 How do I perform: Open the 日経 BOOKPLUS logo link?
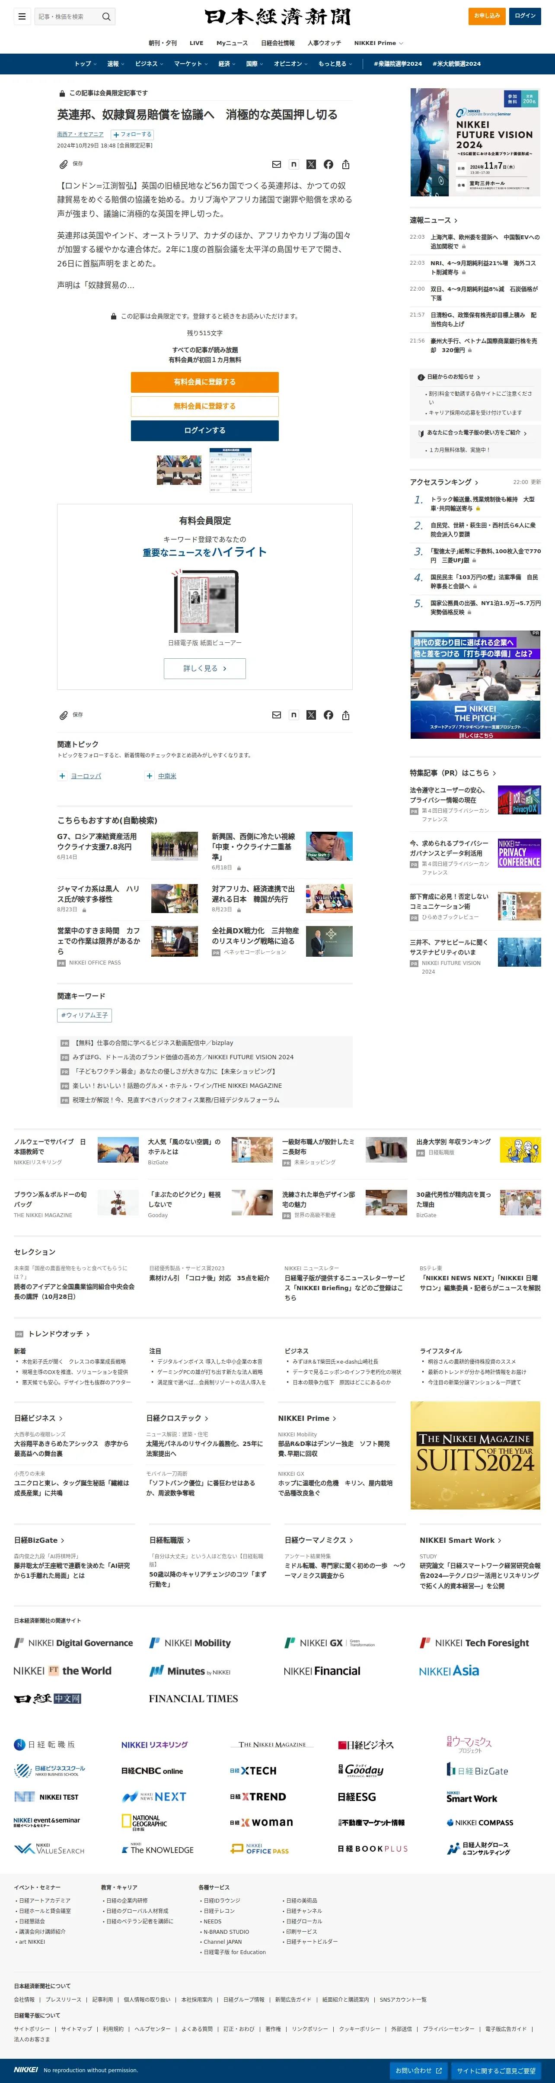[373, 1849]
